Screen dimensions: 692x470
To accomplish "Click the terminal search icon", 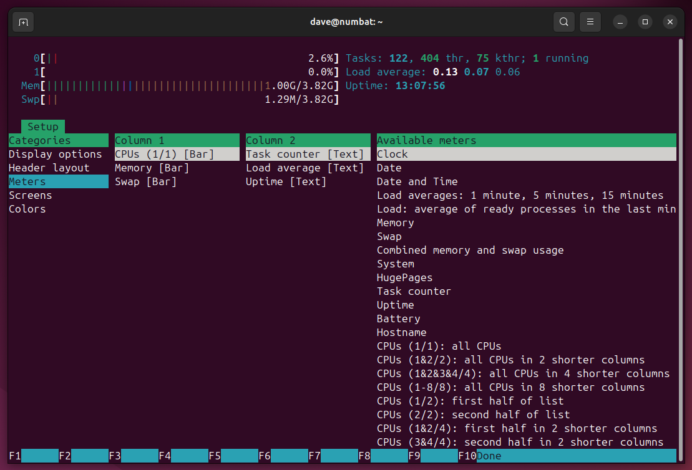I will point(563,22).
